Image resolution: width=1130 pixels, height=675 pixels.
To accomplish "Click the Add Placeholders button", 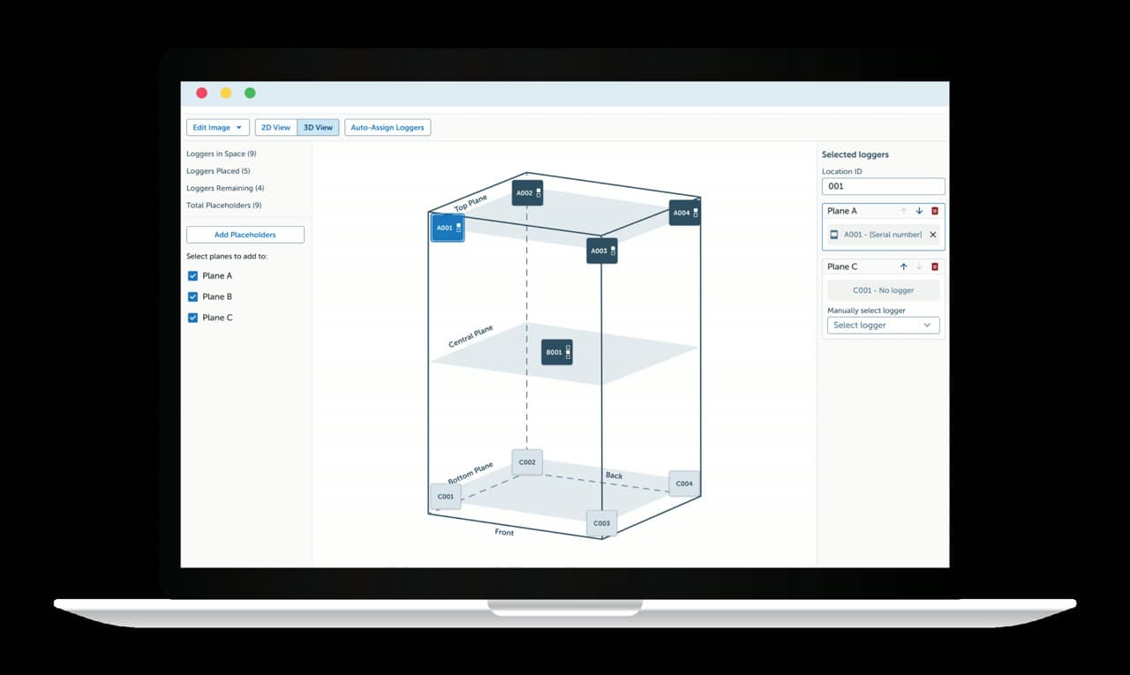I will point(245,234).
